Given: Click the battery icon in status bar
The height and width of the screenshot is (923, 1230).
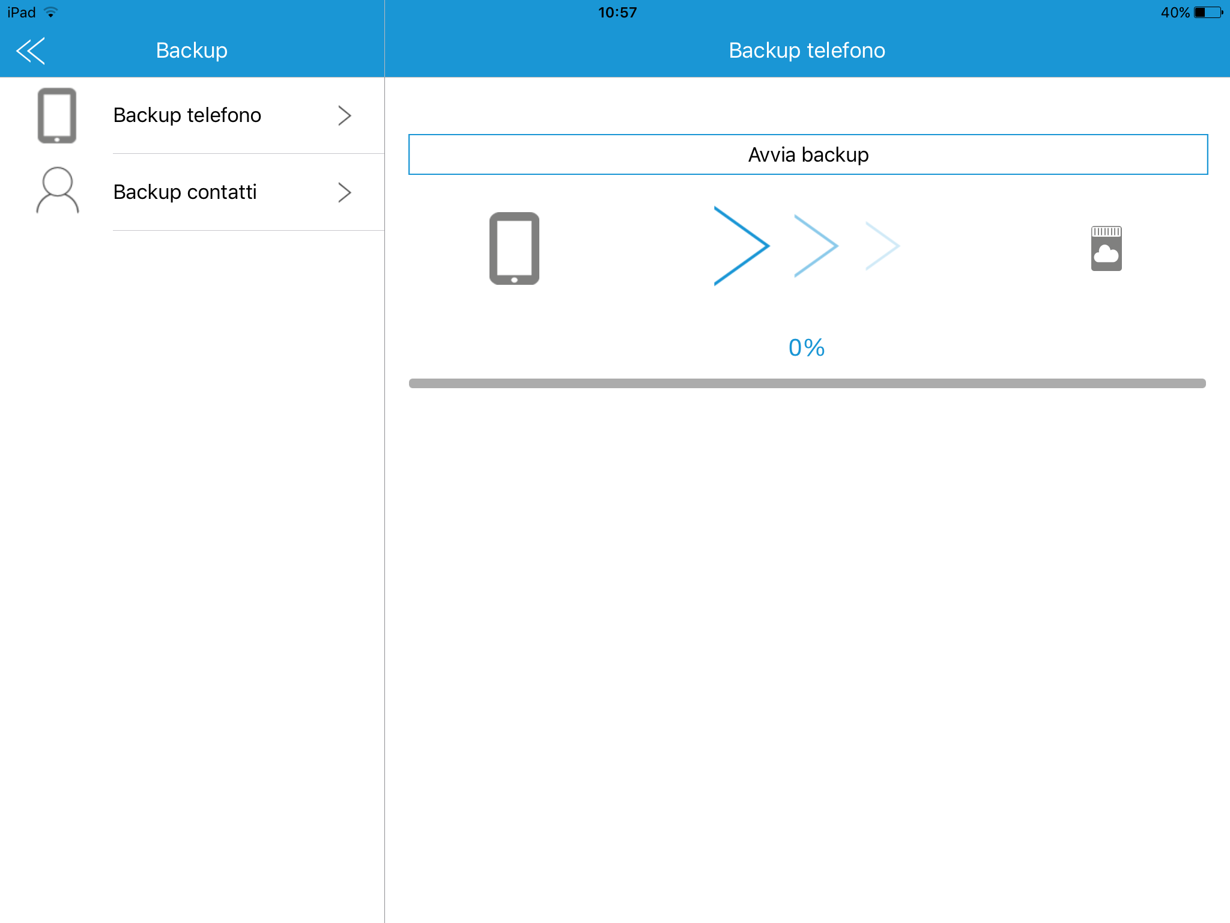Looking at the screenshot, I should coord(1208,12).
